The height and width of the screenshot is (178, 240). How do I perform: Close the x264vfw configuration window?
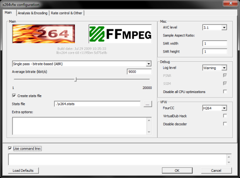click(x=231, y=3)
